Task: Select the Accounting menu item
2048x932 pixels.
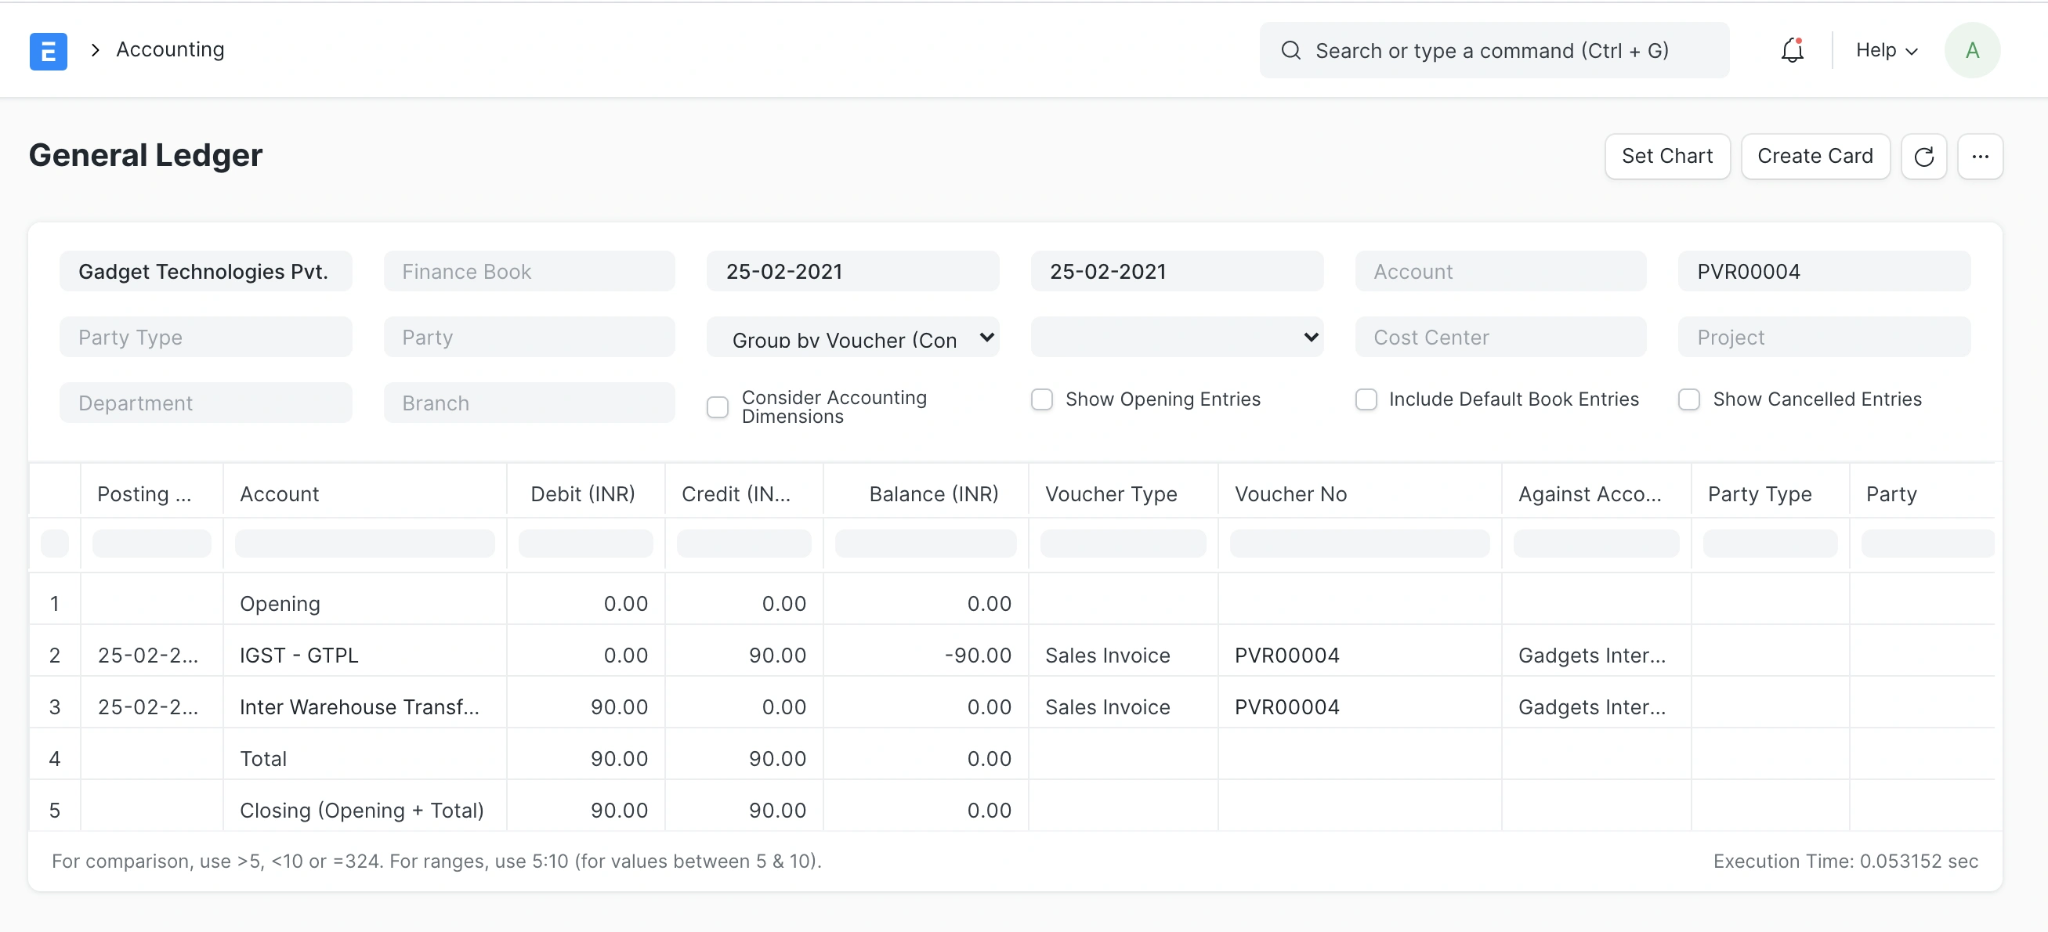Action: click(171, 49)
